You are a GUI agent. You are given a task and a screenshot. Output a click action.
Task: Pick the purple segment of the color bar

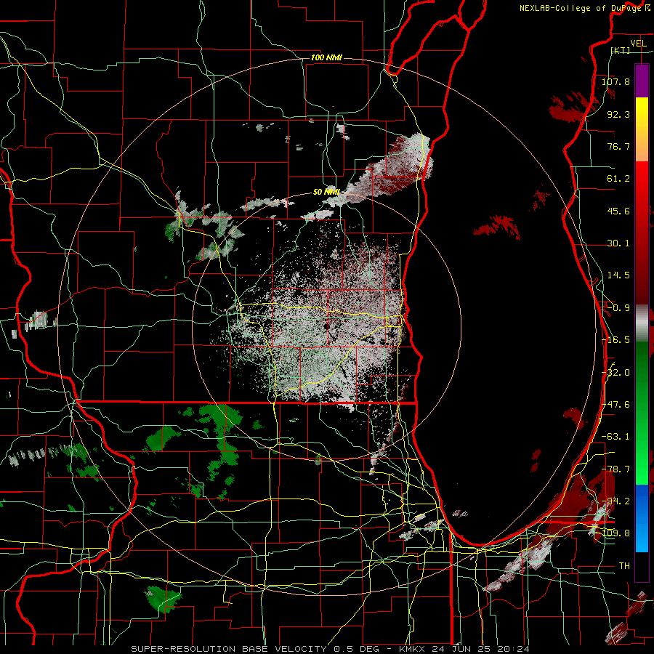(x=642, y=81)
